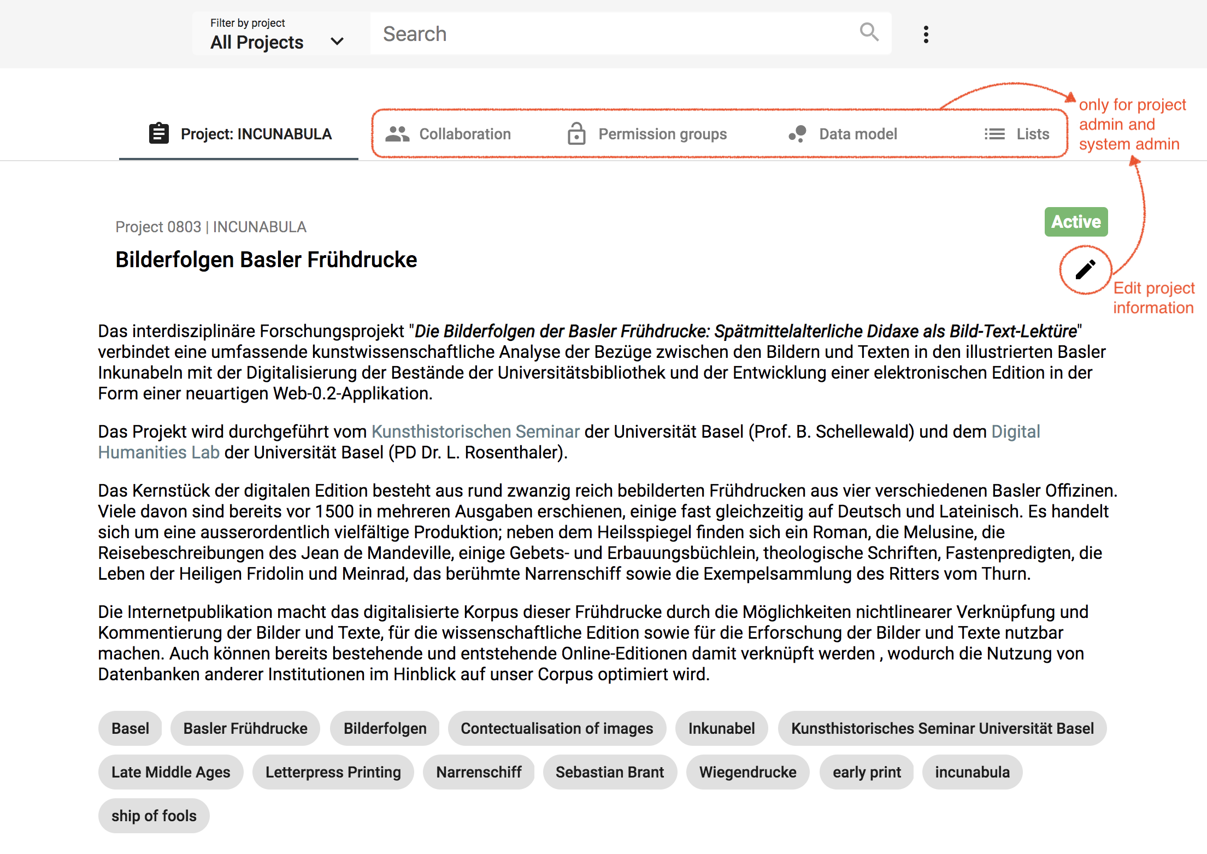Switch to the Collaboration tab

pos(448,134)
